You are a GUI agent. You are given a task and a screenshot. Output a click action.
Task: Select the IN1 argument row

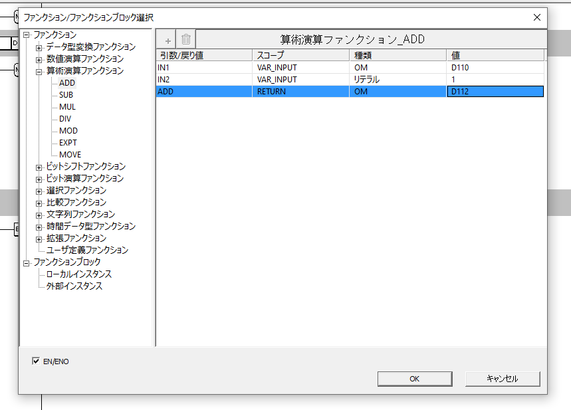[205, 67]
